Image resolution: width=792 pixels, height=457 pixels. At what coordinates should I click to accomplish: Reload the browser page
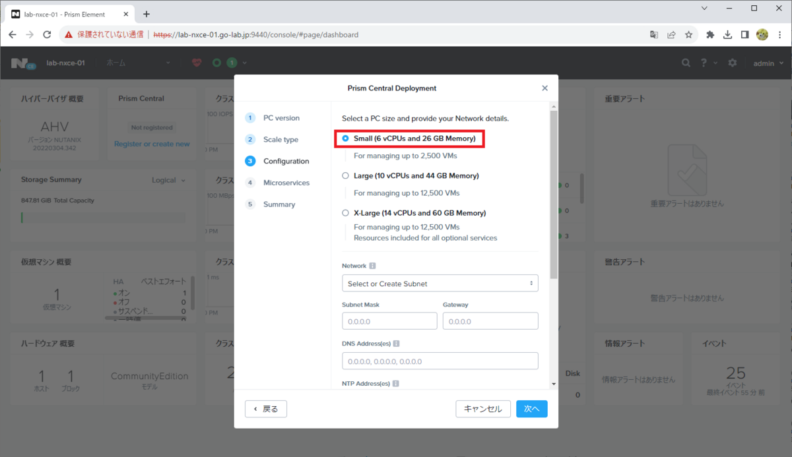[x=47, y=34]
